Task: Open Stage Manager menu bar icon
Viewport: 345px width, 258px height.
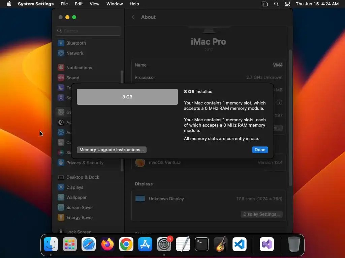Action: (264, 4)
